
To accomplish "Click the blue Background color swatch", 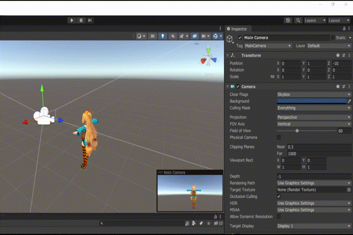I will pyautogui.click(x=312, y=101).
